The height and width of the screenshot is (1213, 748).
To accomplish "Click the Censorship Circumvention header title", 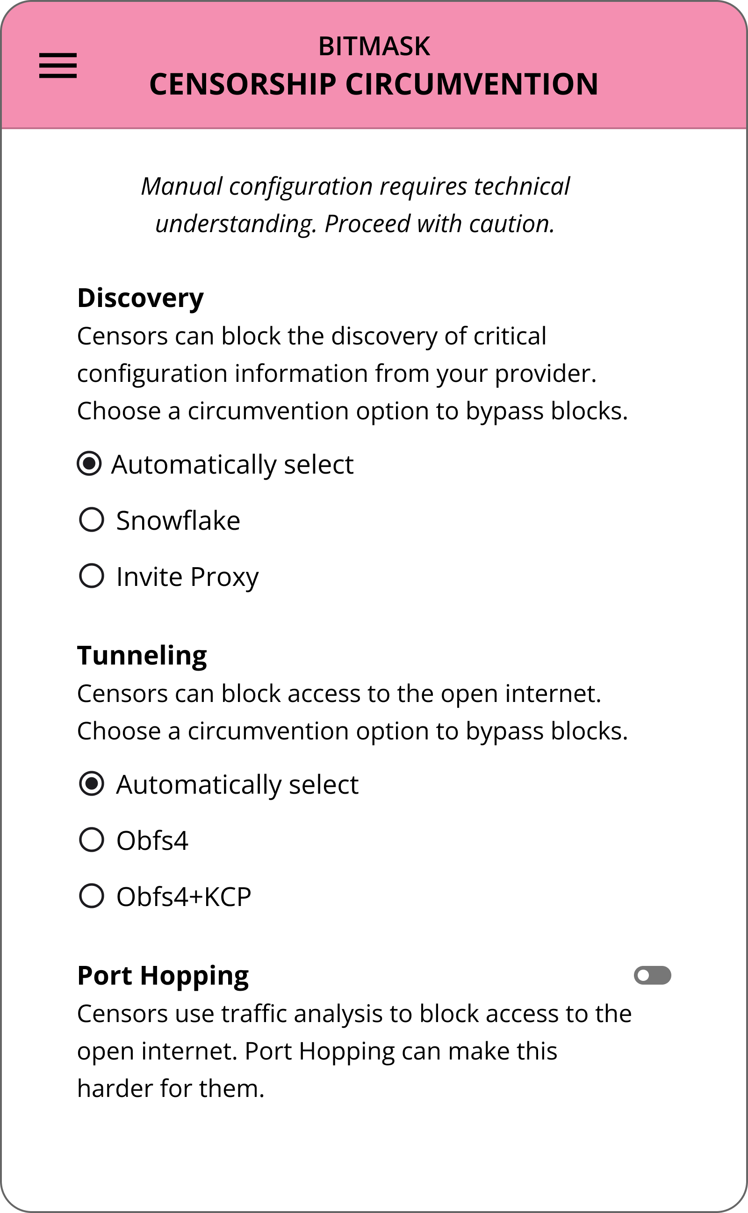I will (x=374, y=84).
